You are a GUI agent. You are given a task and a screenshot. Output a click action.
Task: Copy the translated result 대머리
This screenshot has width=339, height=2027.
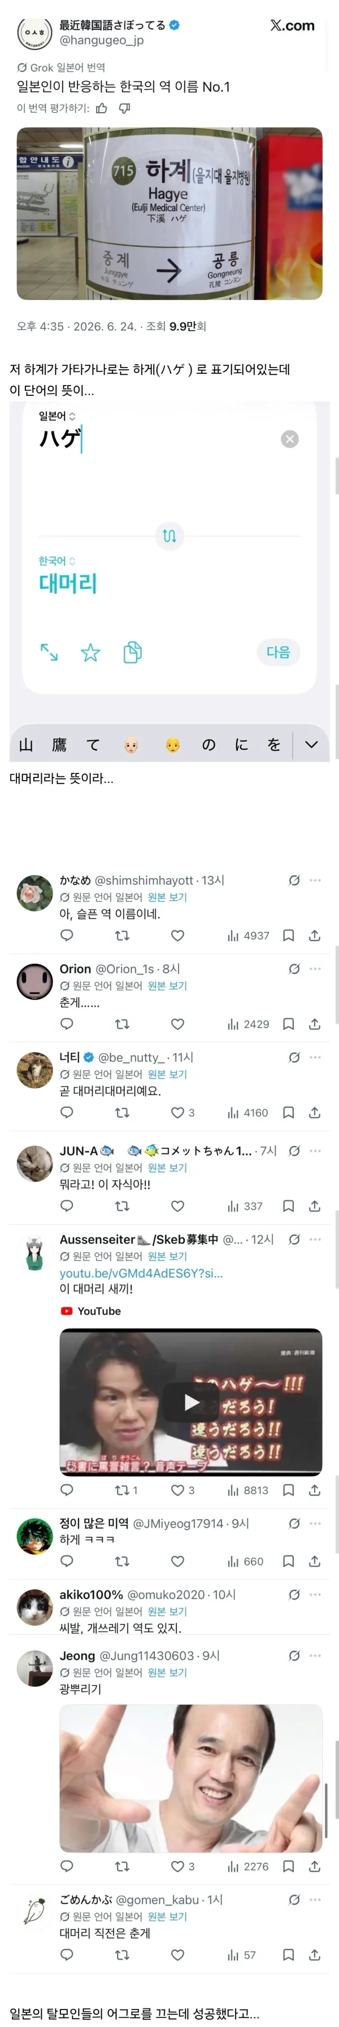point(133,652)
